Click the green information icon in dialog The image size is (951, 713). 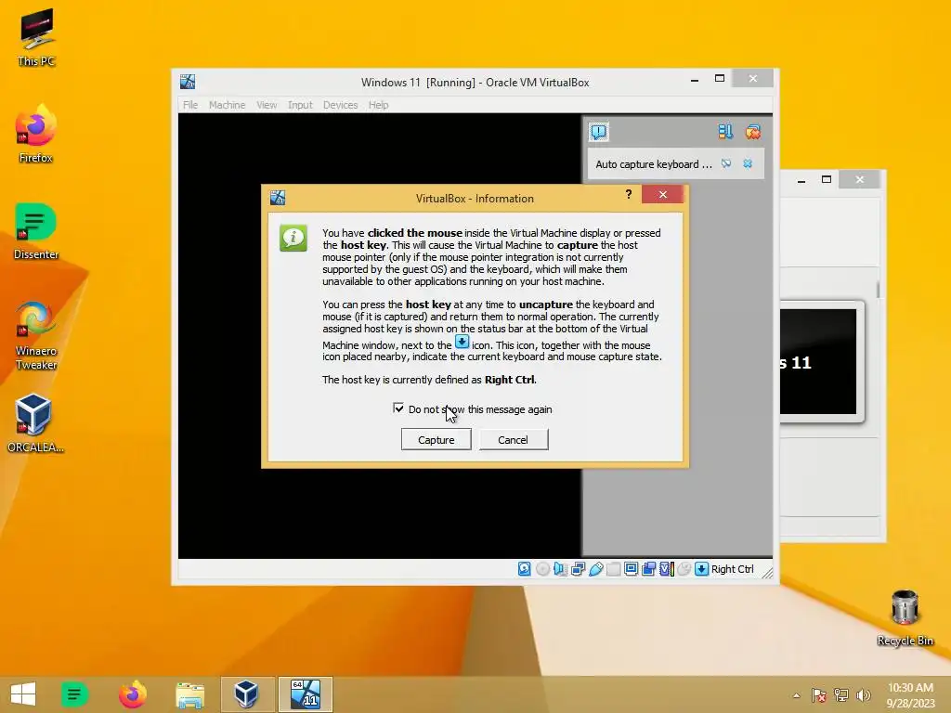click(293, 238)
